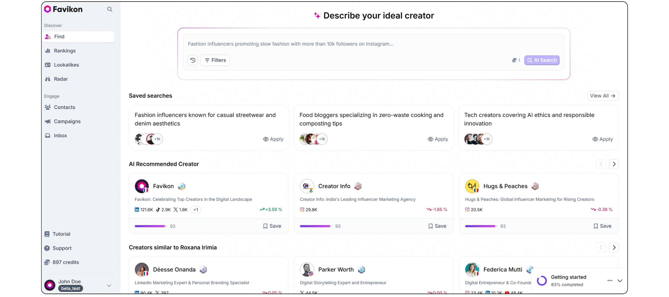Open the Rankings bar chart page
The image size is (669, 297).
[65, 51]
